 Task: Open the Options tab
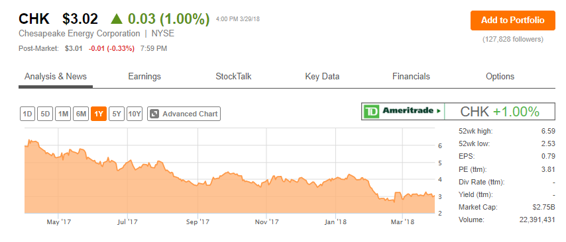tap(500, 76)
